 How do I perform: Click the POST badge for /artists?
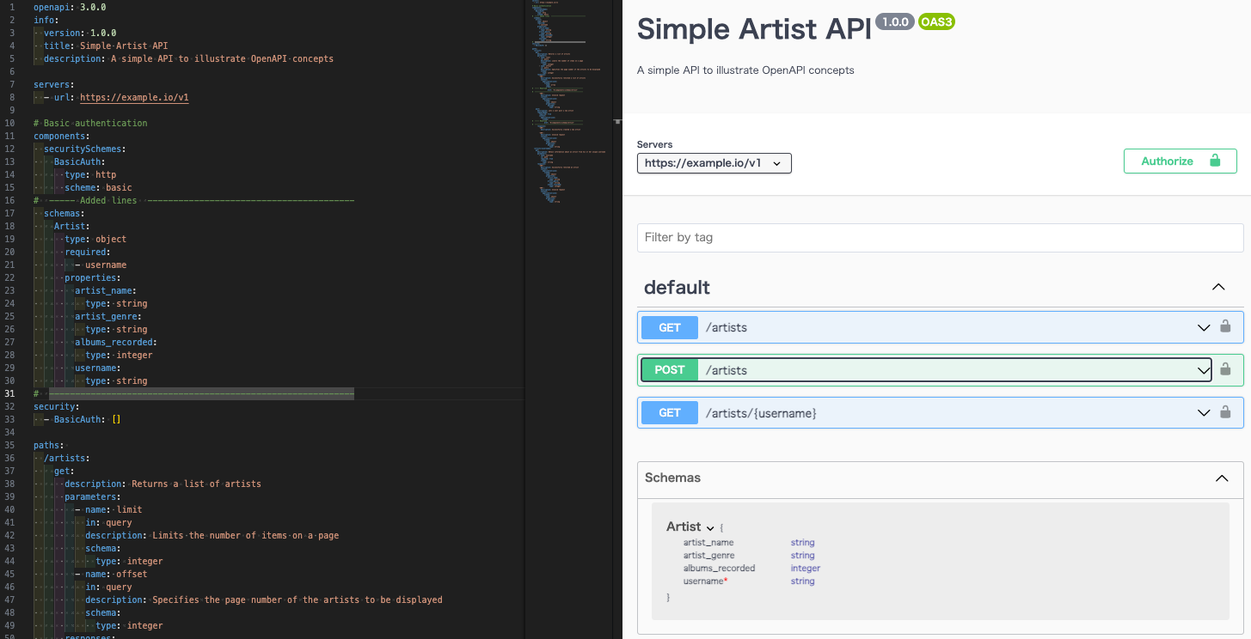(x=670, y=370)
